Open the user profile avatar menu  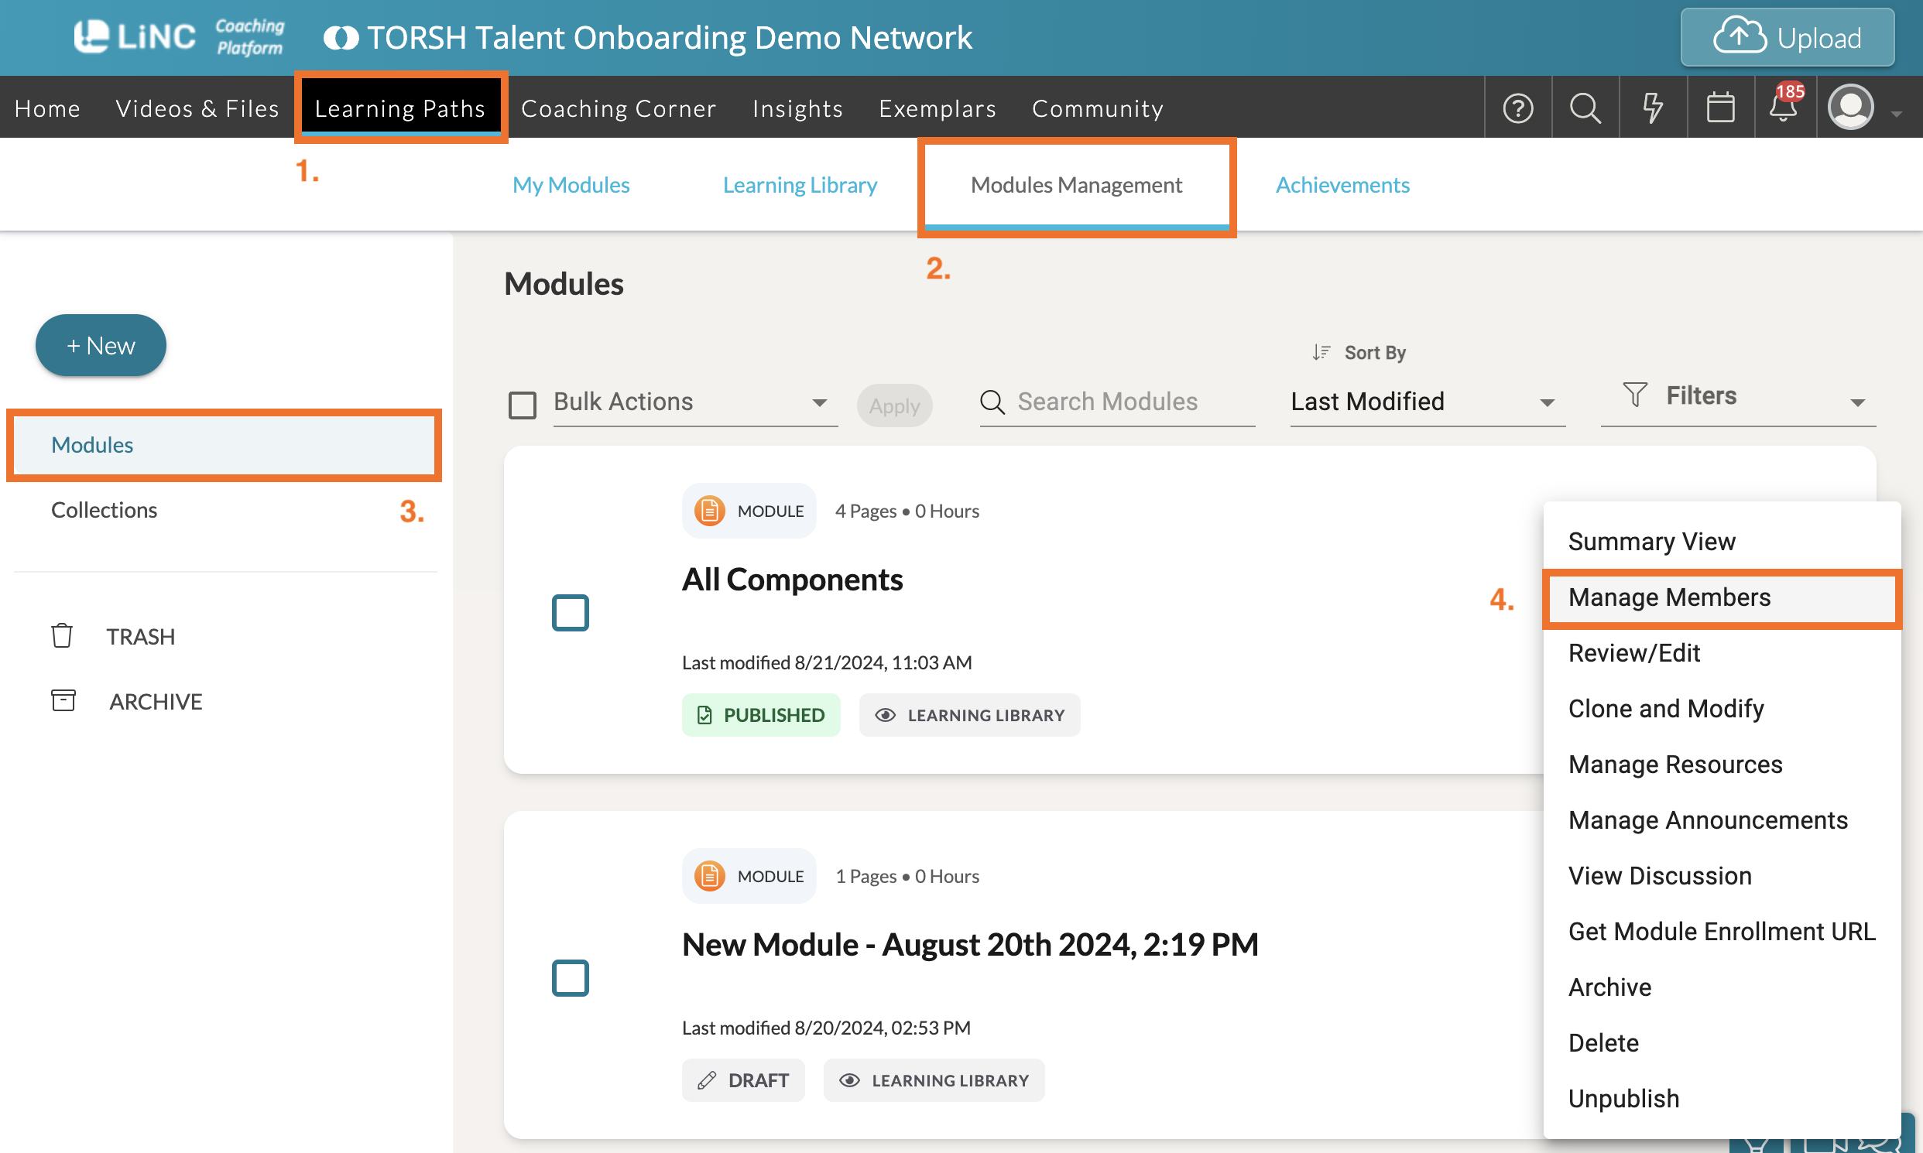tap(1851, 108)
